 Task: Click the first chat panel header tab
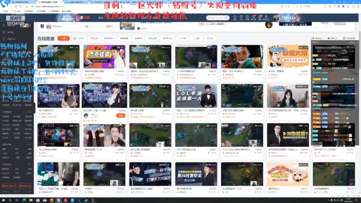[317, 38]
